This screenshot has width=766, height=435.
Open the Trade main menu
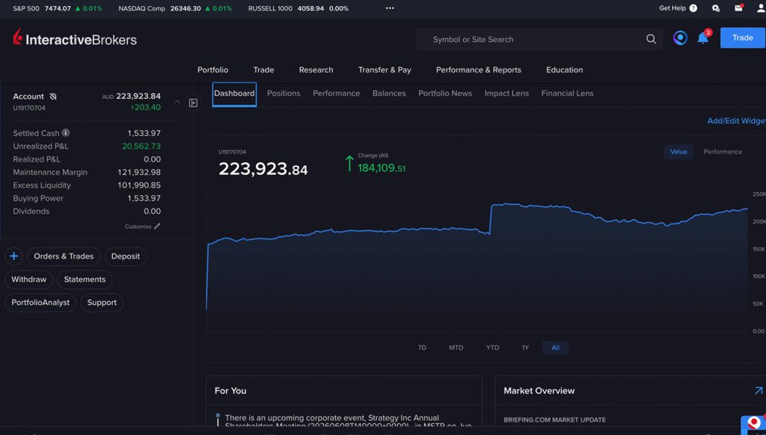[x=263, y=70]
